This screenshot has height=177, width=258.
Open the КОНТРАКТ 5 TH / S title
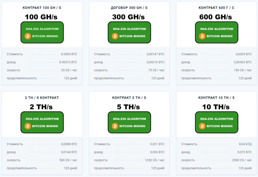point(129,98)
